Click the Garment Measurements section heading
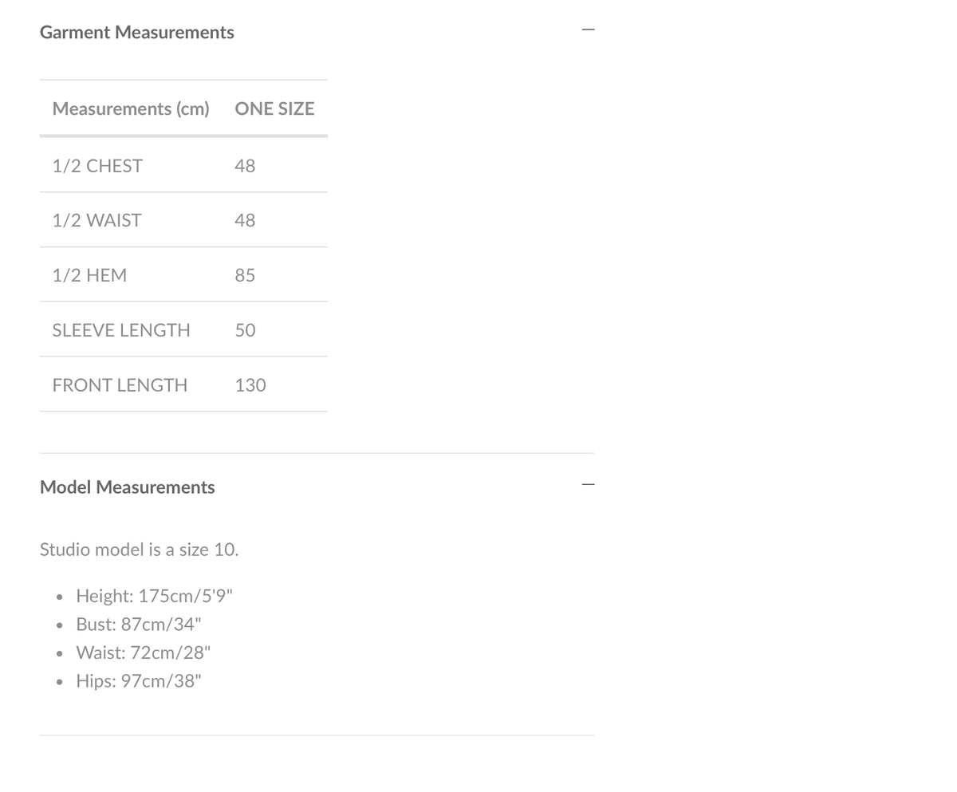This screenshot has height=792, width=957. coord(137,33)
